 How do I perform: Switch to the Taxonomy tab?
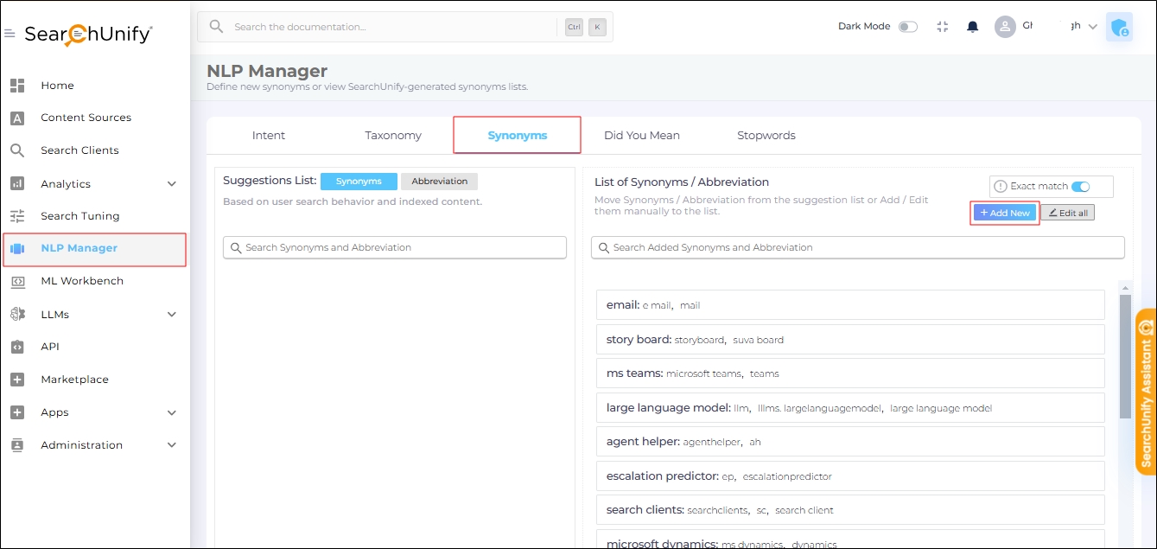pos(393,136)
